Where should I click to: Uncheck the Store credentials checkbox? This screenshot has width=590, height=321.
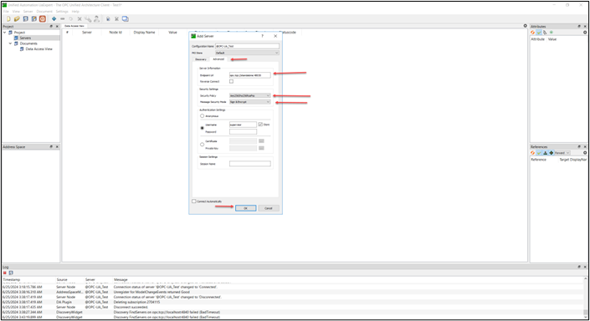260,124
